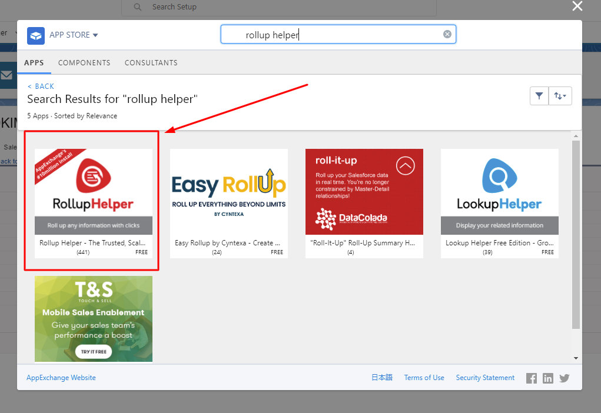This screenshot has width=601, height=413.
Task: Click the "5 Apps · Sorted by Relevance" text
Action: tap(72, 116)
